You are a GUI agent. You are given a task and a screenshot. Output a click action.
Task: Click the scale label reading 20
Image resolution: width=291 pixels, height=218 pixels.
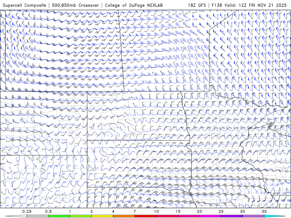pos(199,211)
